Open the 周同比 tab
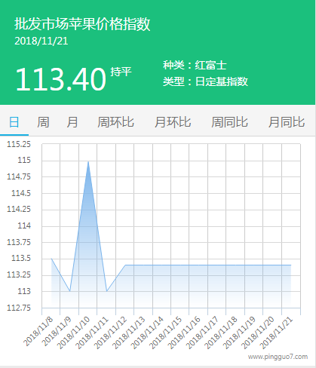This screenshot has width=316, height=368. tap(229, 122)
